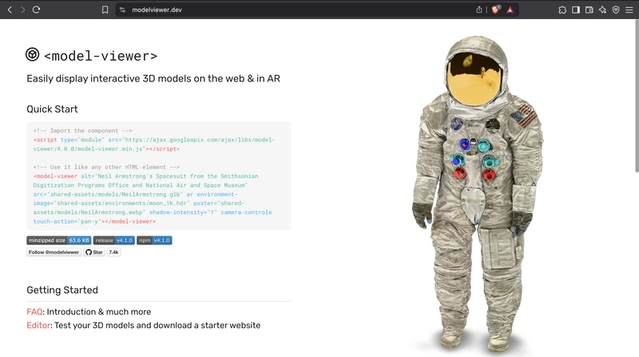The image size is (639, 357).
Task: Open site settings icon in address bar
Action: (123, 10)
